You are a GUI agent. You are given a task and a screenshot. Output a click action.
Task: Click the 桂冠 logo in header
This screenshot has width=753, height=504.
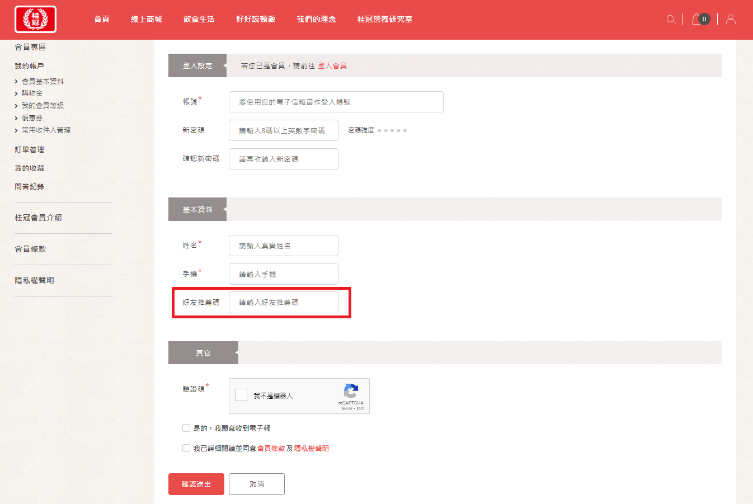35,20
